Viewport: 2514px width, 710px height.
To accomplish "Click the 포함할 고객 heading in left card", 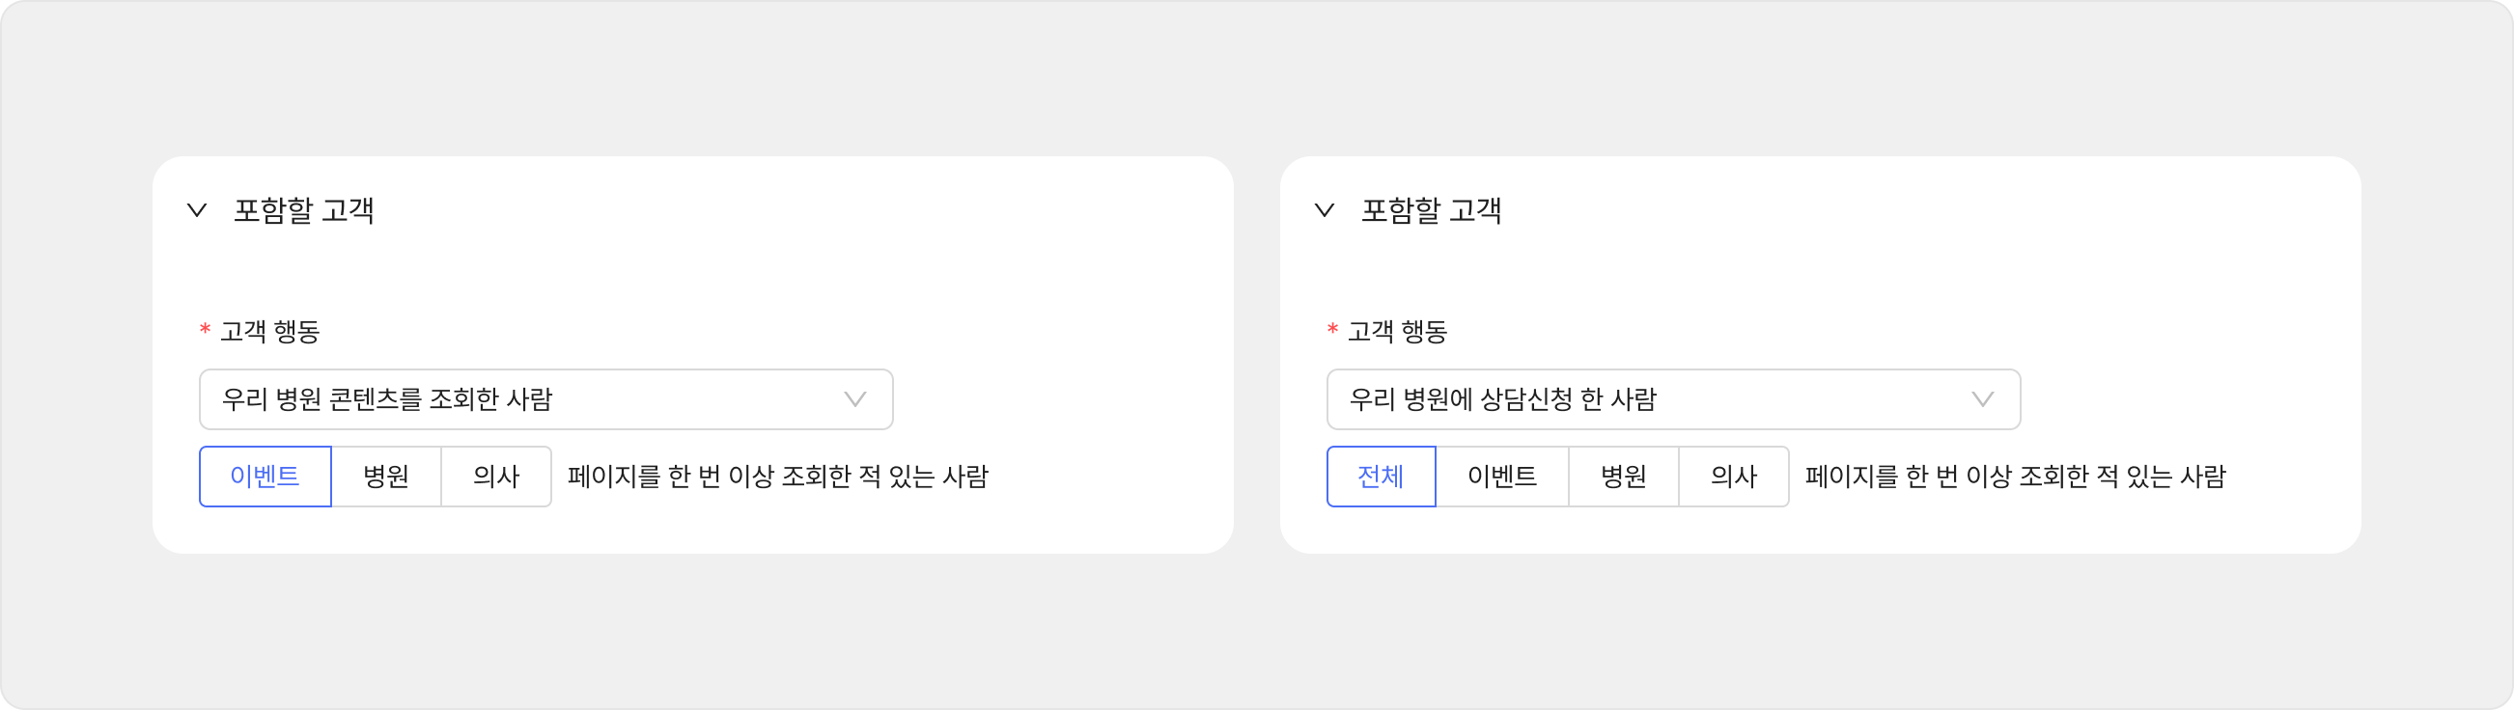I will [303, 210].
